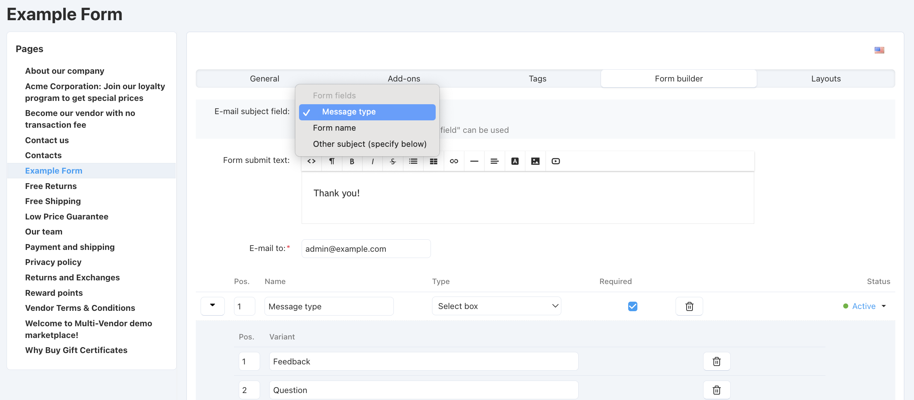Switch to the Tags tab
The image size is (914, 400).
coord(537,79)
